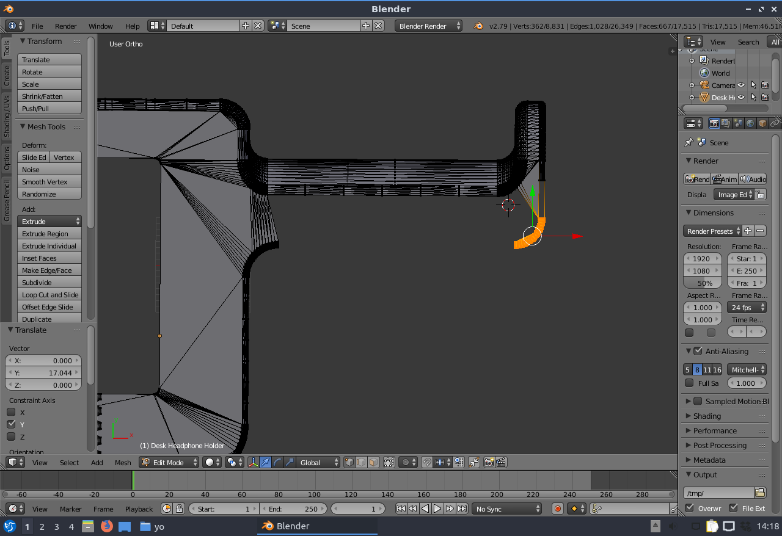
Task: Select the translate manipulator arrow icon
Action: pyautogui.click(x=266, y=463)
